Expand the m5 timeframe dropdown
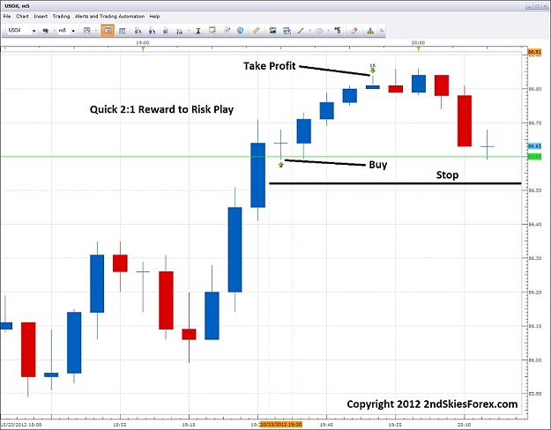 (x=73, y=31)
